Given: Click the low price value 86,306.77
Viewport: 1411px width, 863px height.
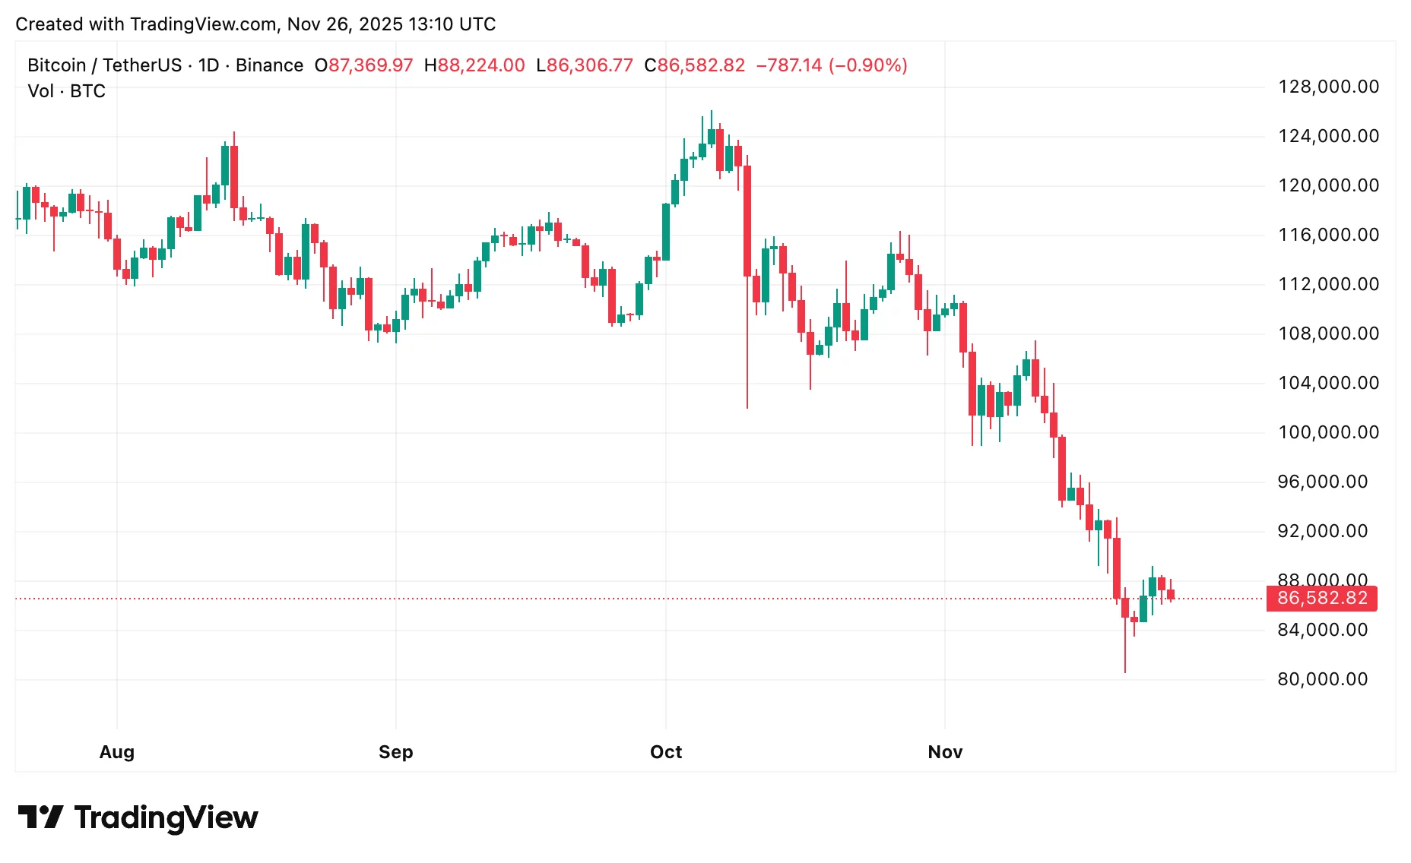Looking at the screenshot, I should 589,65.
